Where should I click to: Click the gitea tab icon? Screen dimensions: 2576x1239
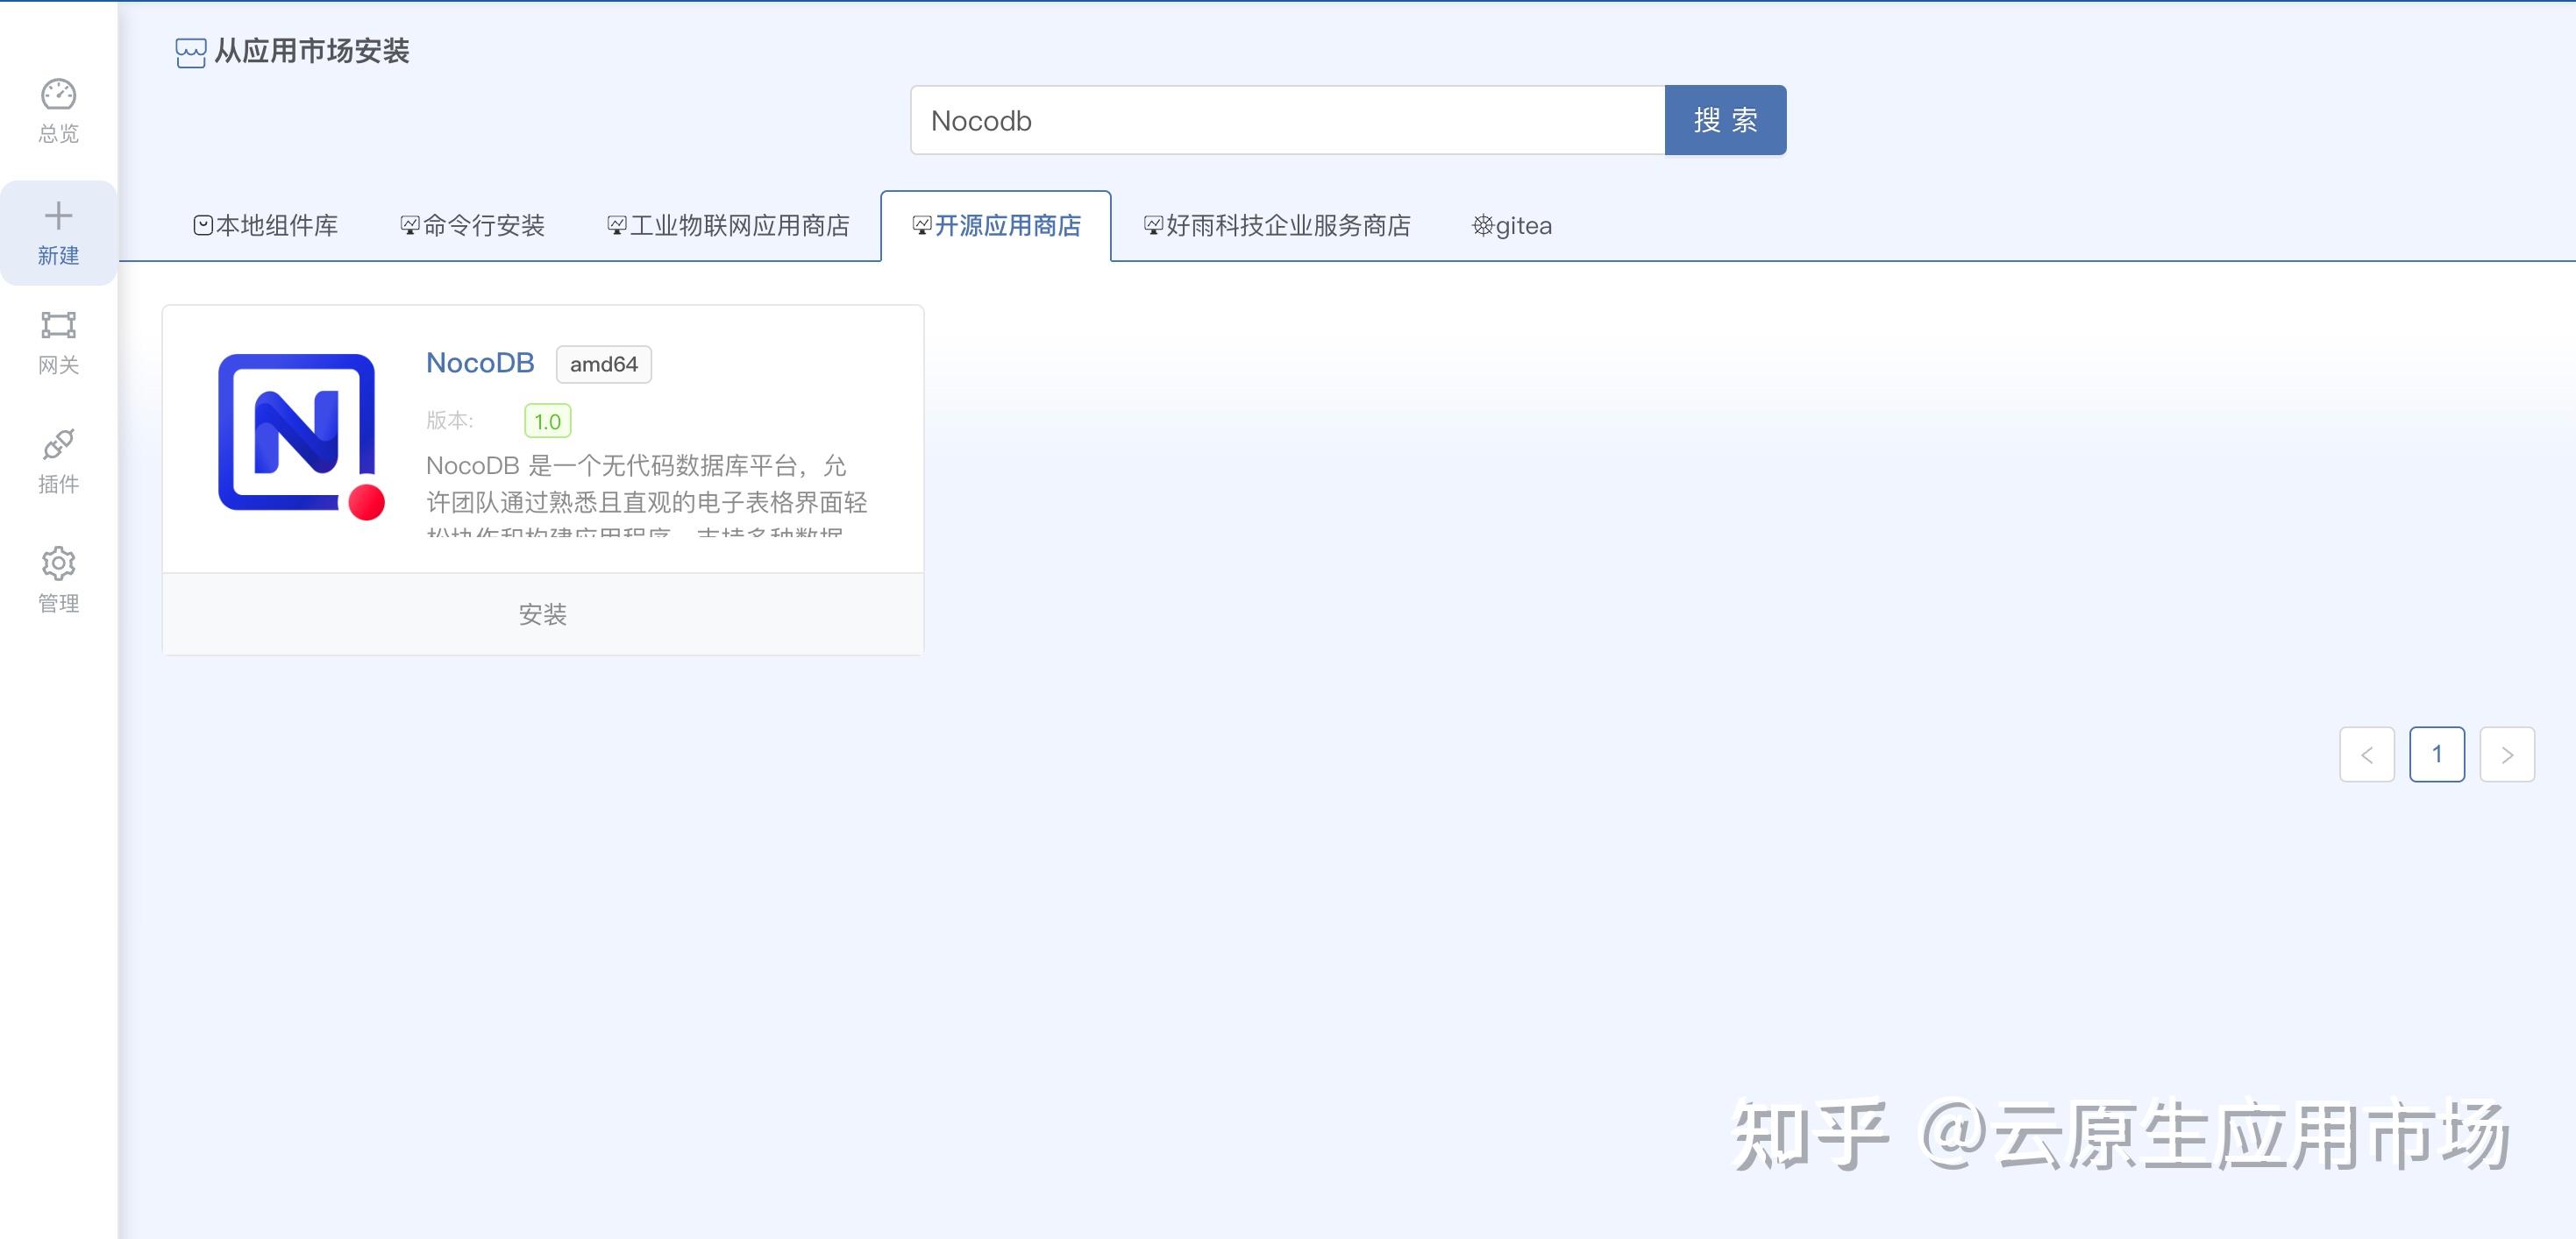pyautogui.click(x=1482, y=226)
